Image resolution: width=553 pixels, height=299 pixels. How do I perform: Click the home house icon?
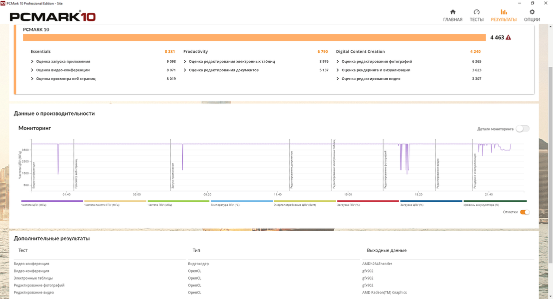pos(453,12)
